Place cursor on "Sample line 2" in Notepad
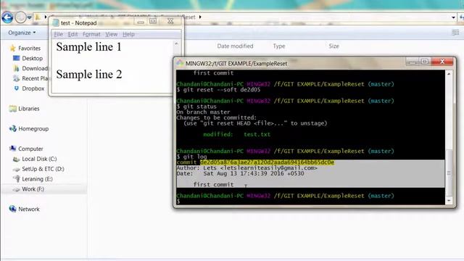 coord(89,74)
